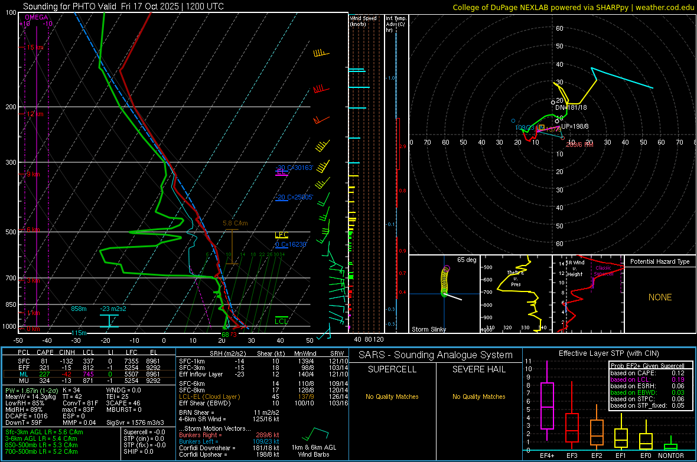Click the '0 C=16236' freezing level label
The height and width of the screenshot is (462, 697).
point(291,244)
